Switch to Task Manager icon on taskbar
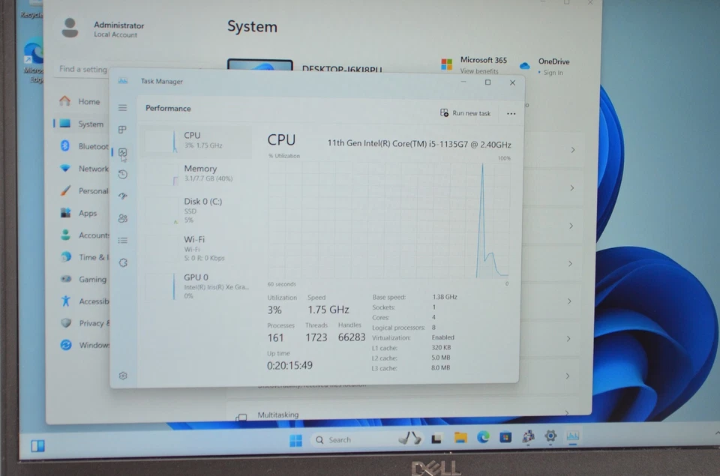The width and height of the screenshot is (720, 476). tap(572, 436)
